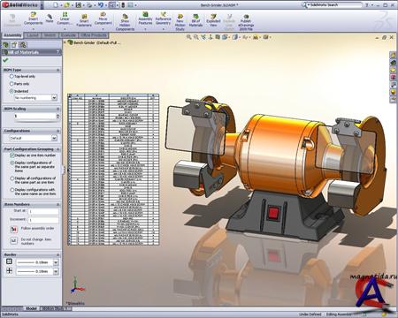Screen dimensions: 398x318
Task: Open the Exploded View tool
Action: pos(213,20)
